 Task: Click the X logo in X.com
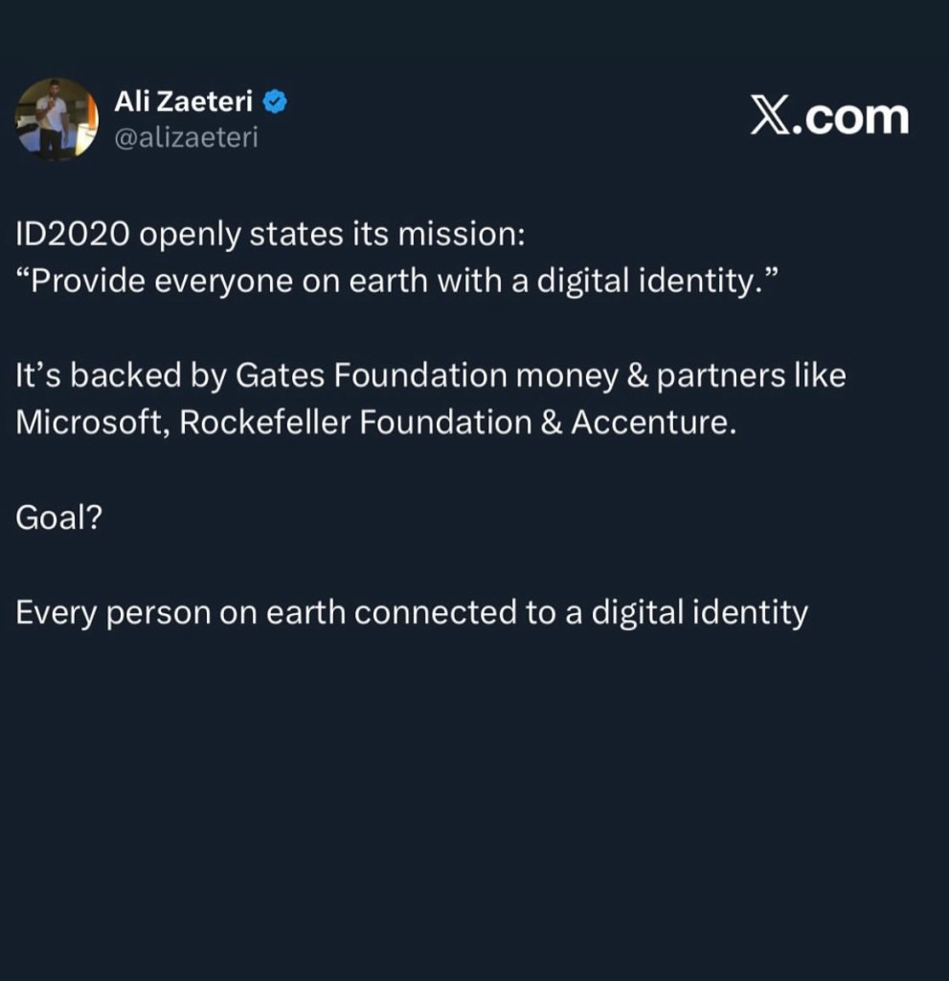point(772,117)
